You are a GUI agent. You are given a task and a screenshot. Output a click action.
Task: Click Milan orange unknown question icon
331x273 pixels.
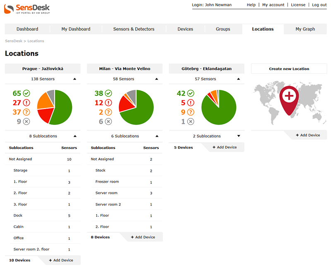(x=108, y=112)
